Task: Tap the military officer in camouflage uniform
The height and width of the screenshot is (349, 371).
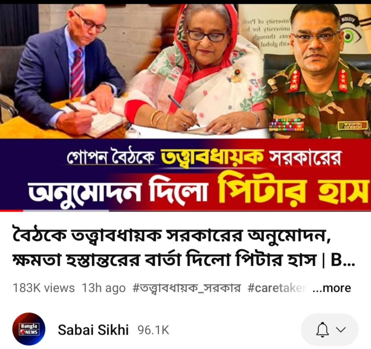Action: click(318, 71)
